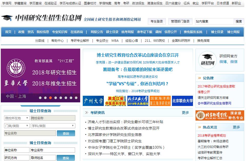This screenshot has height=161, width=246.
Task: Open headline 博士研究生教育综合改革试点座谈会在京召开
Action: [138, 55]
